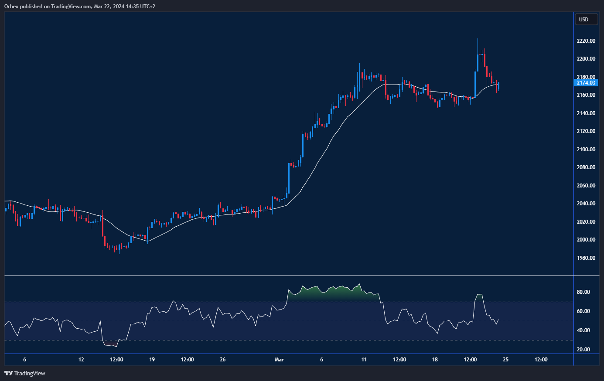Click the 12:00 label near chart right edge
The image size is (604, 381).
tap(541, 360)
